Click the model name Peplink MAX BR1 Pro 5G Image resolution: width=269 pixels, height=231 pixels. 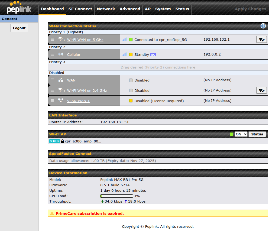coord(122,180)
